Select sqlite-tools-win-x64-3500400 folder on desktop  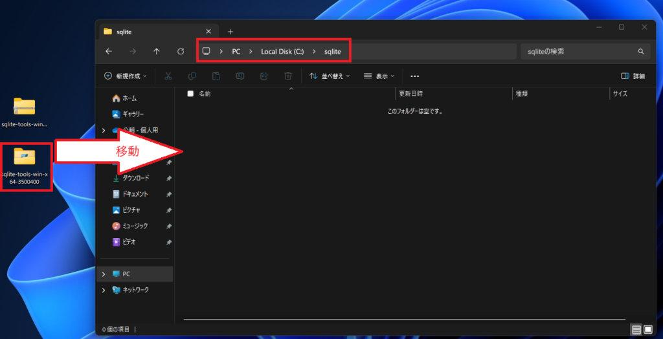[25, 166]
